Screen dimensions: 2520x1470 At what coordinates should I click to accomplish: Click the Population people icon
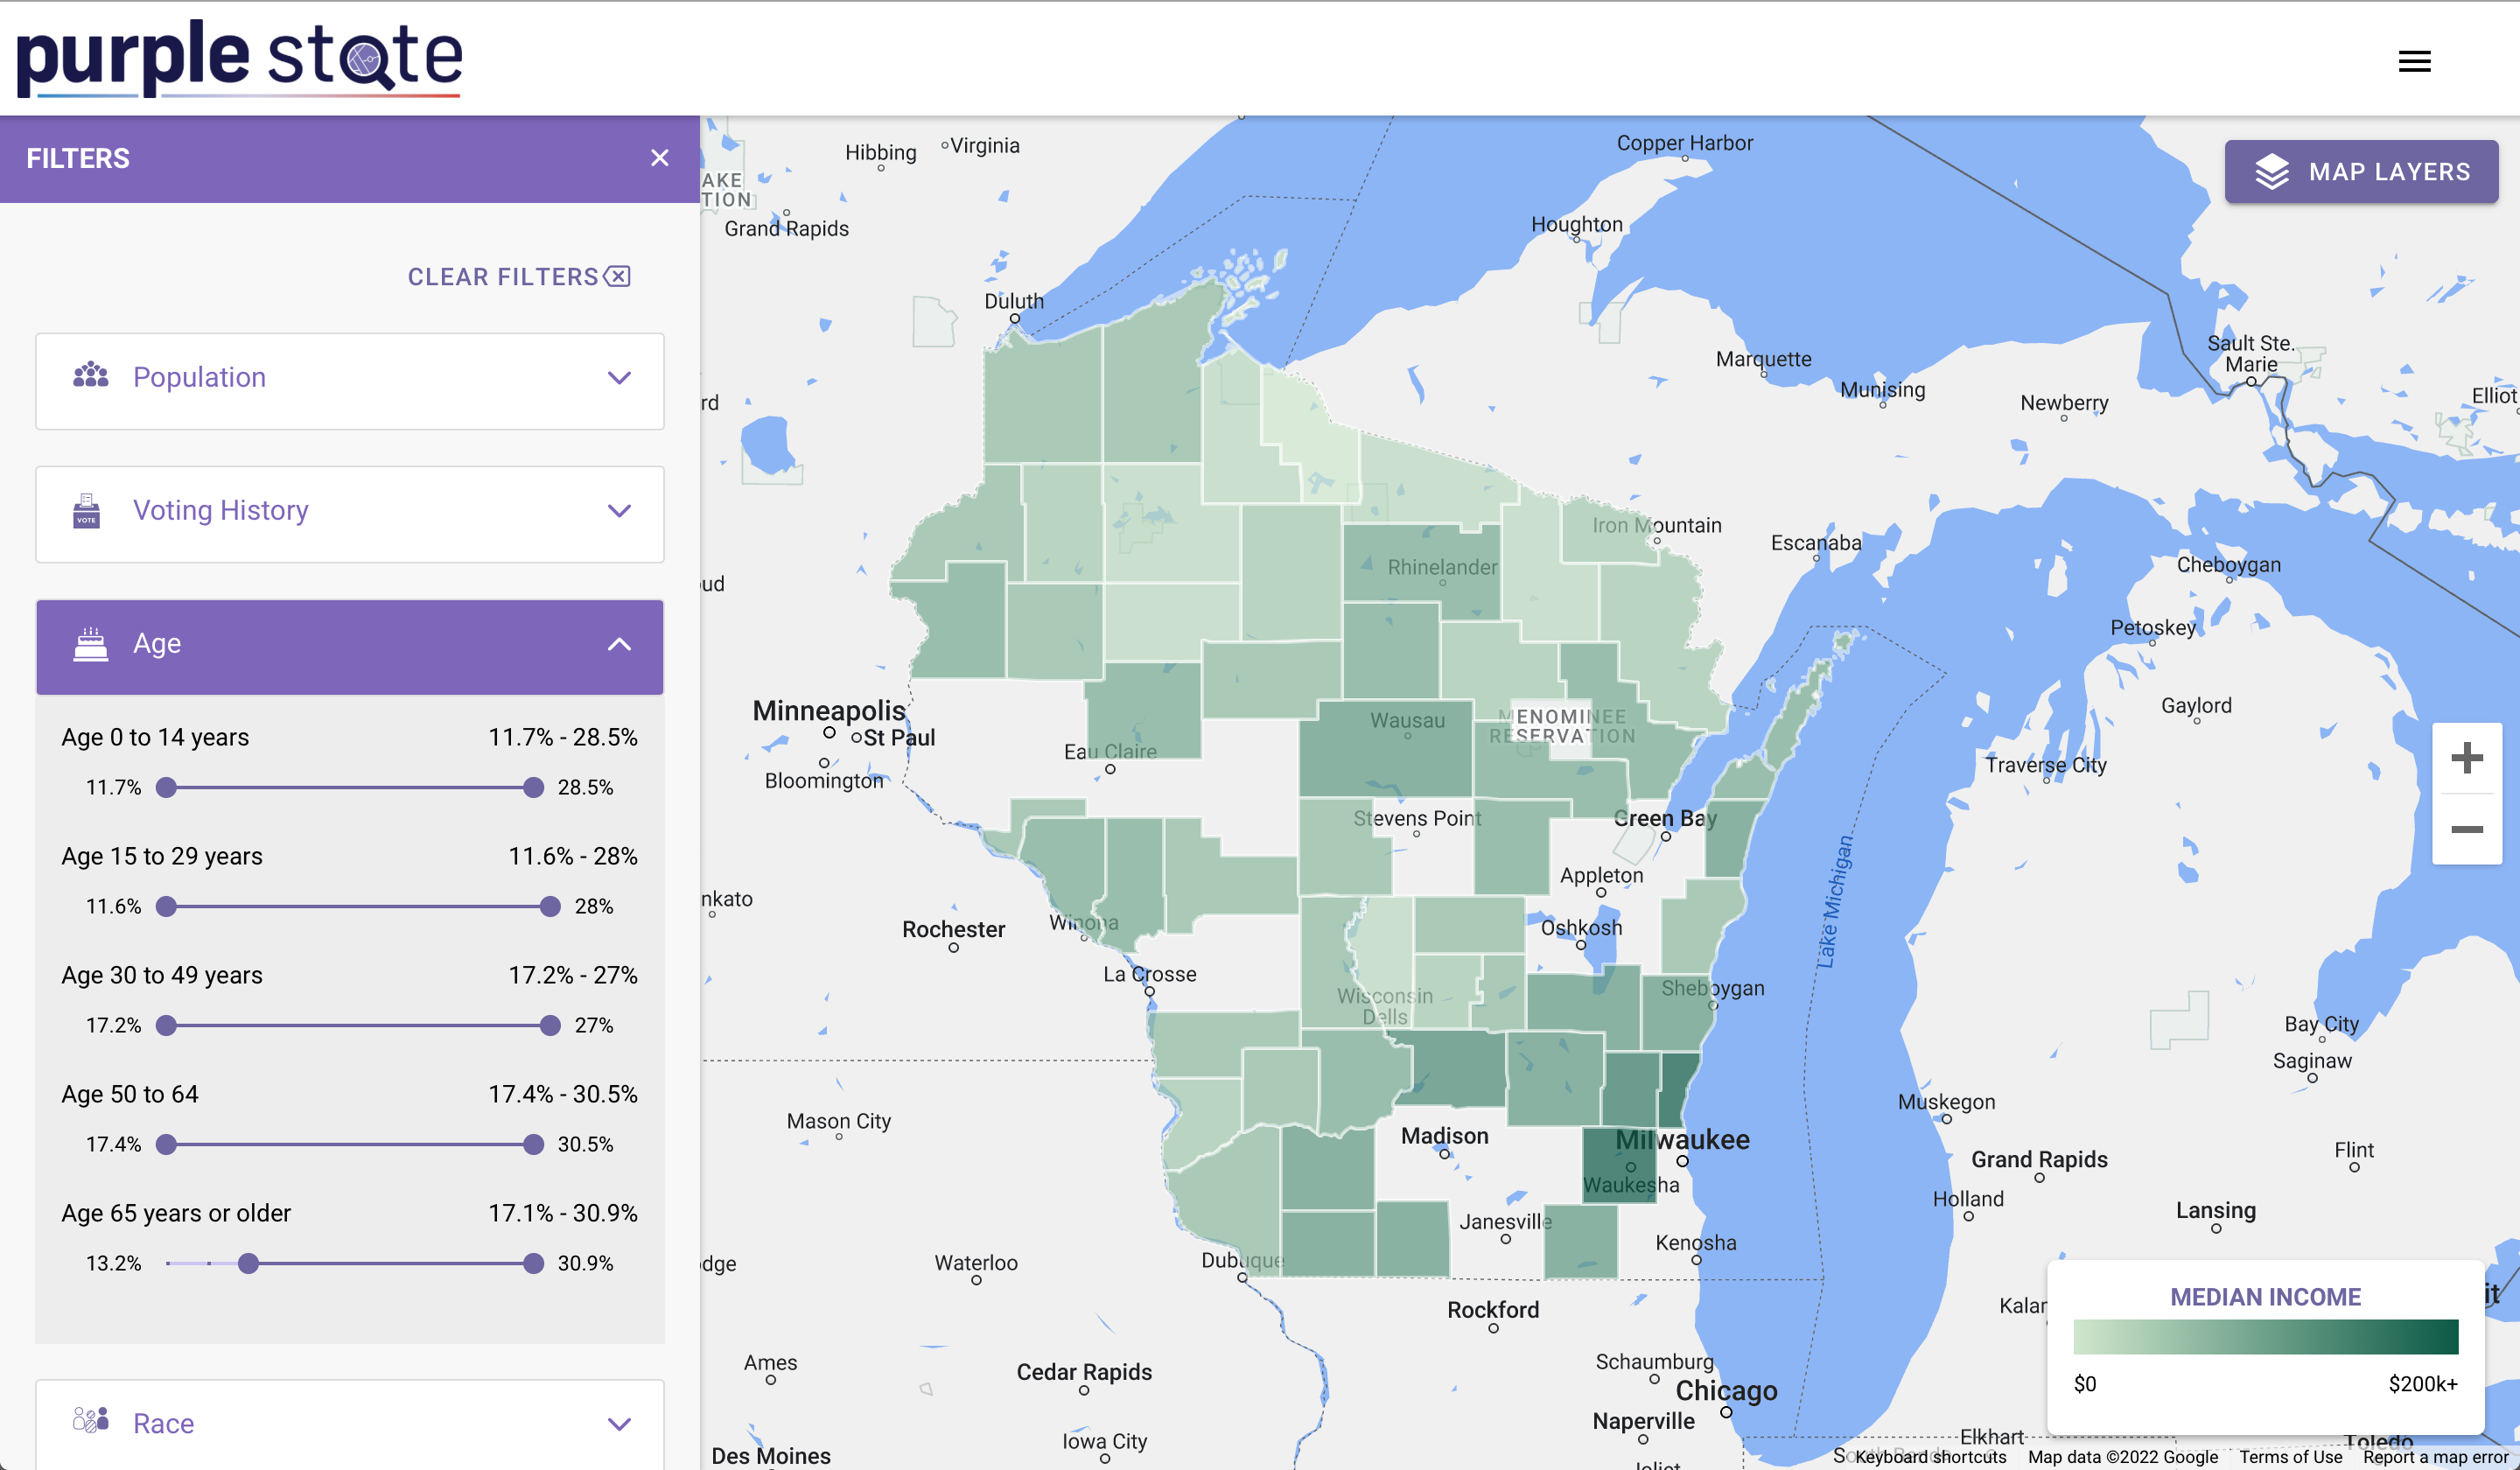click(90, 376)
